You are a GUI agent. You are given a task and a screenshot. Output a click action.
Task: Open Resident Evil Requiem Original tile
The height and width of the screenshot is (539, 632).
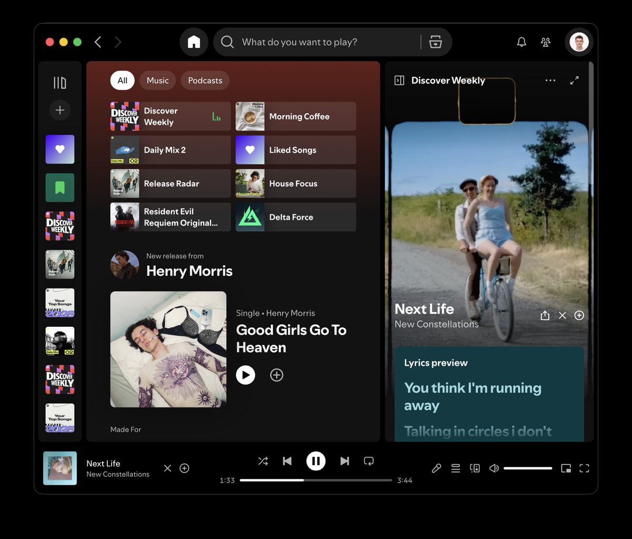[171, 217]
